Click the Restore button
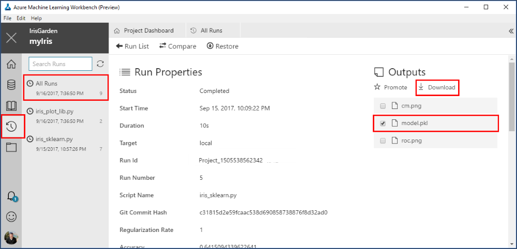Viewport: 517px width, 249px height. (222, 46)
